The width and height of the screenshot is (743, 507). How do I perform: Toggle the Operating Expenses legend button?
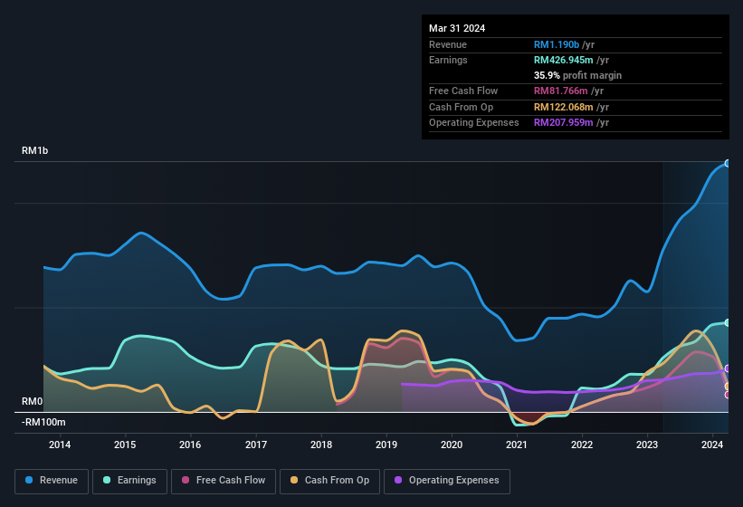tap(447, 481)
